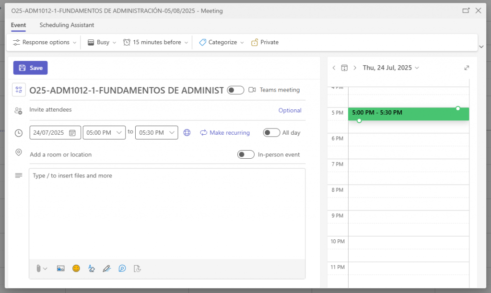Expand the ribbon with the side chevron

click(481, 47)
